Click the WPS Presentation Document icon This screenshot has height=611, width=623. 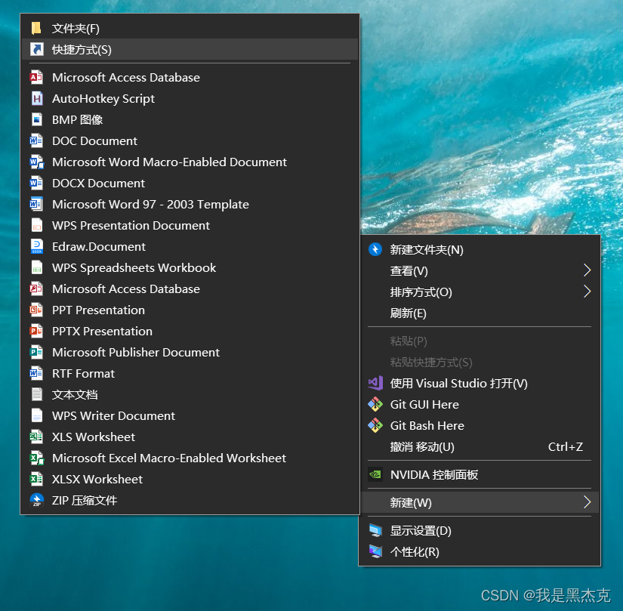(36, 225)
